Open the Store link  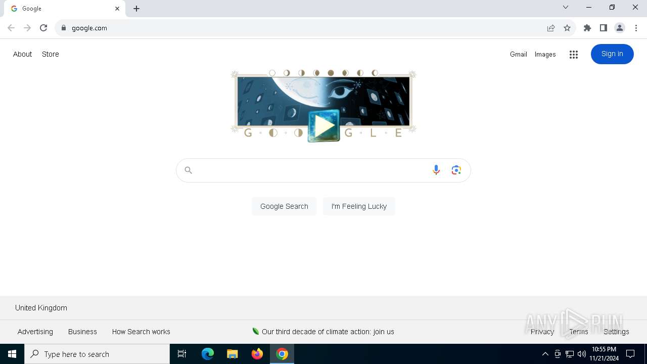[x=51, y=54]
